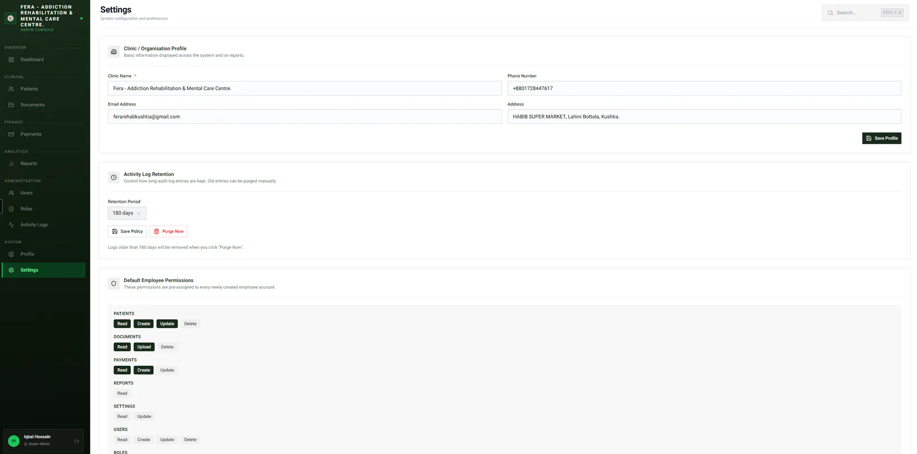This screenshot has height=454, width=917.
Task: Click the Profile circle icon
Action: pos(11,254)
